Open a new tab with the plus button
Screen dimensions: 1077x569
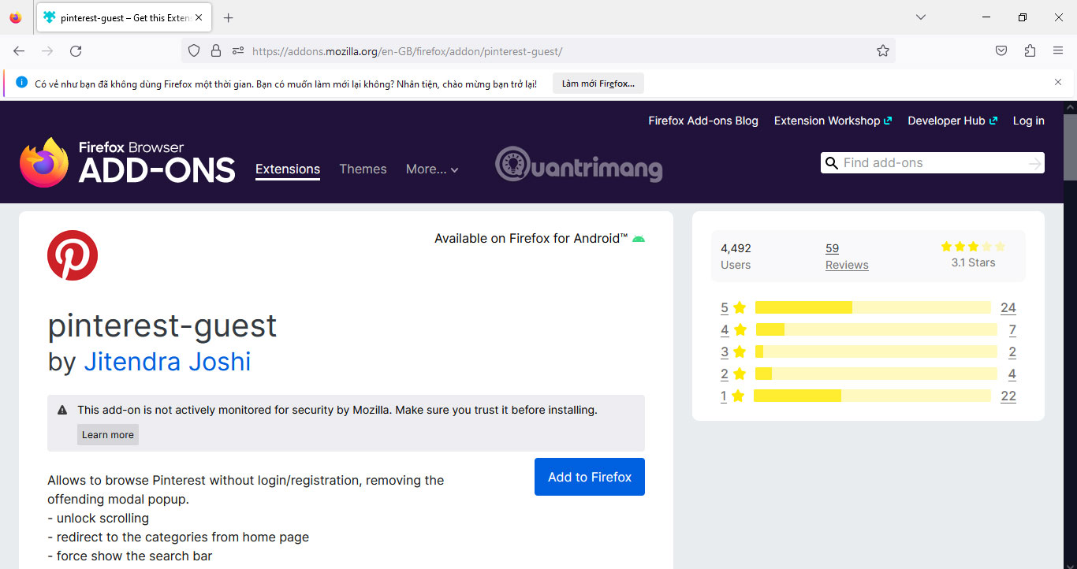[229, 17]
